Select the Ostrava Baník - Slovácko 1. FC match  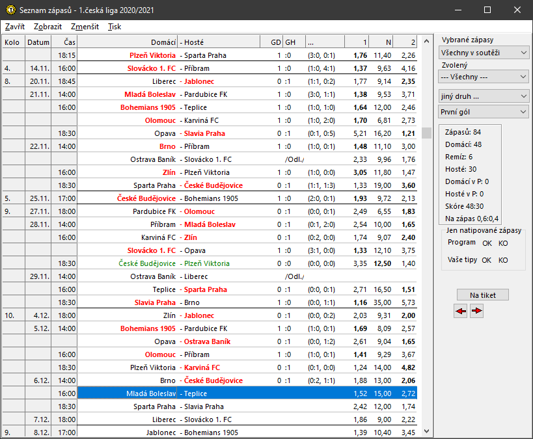click(247, 159)
